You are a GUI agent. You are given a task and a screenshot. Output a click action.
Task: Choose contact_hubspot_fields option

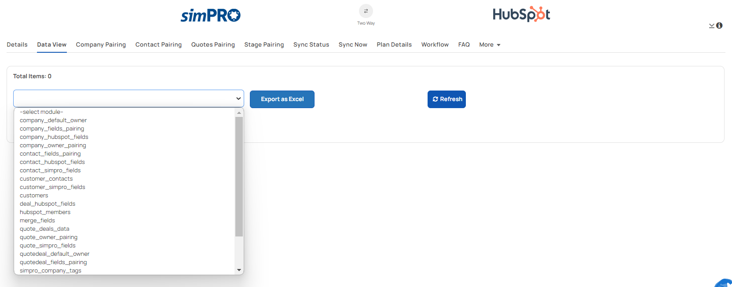tap(125, 162)
